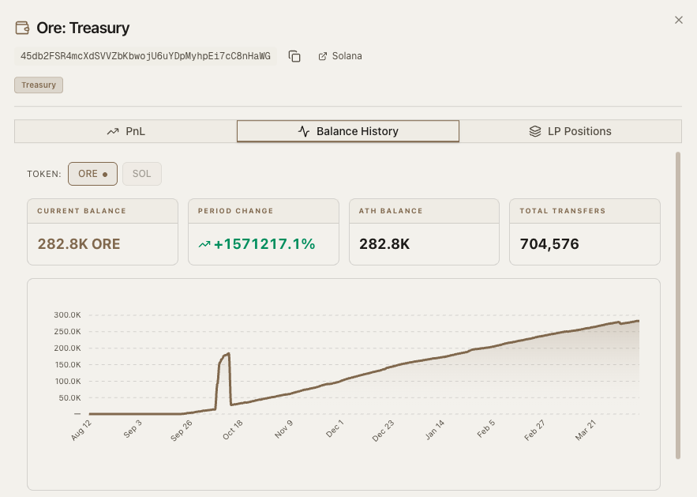Click the vertical scrollbar of the panel
Screen dimensions: 697x497
[678, 305]
